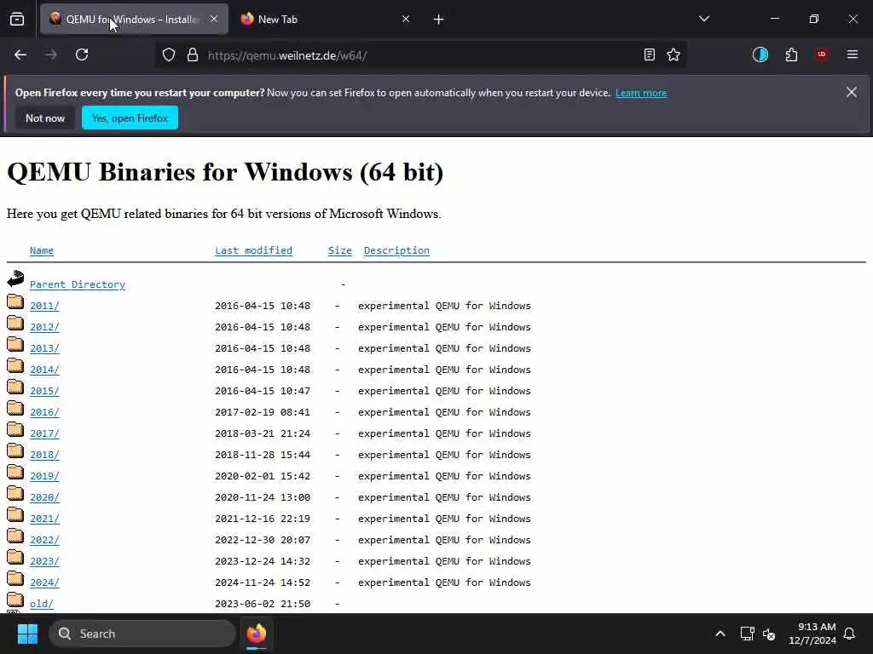Click the 2024-11-24 14:52 modified date
This screenshot has width=873, height=654.
(263, 582)
